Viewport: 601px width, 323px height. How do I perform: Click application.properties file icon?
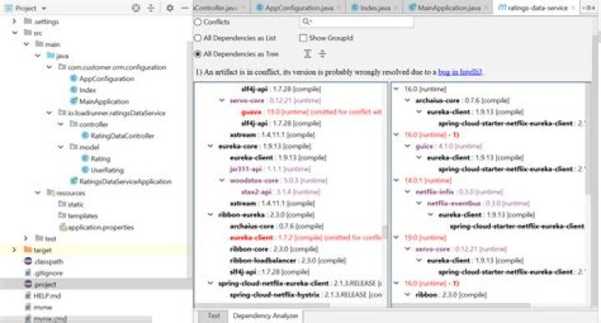(63, 227)
